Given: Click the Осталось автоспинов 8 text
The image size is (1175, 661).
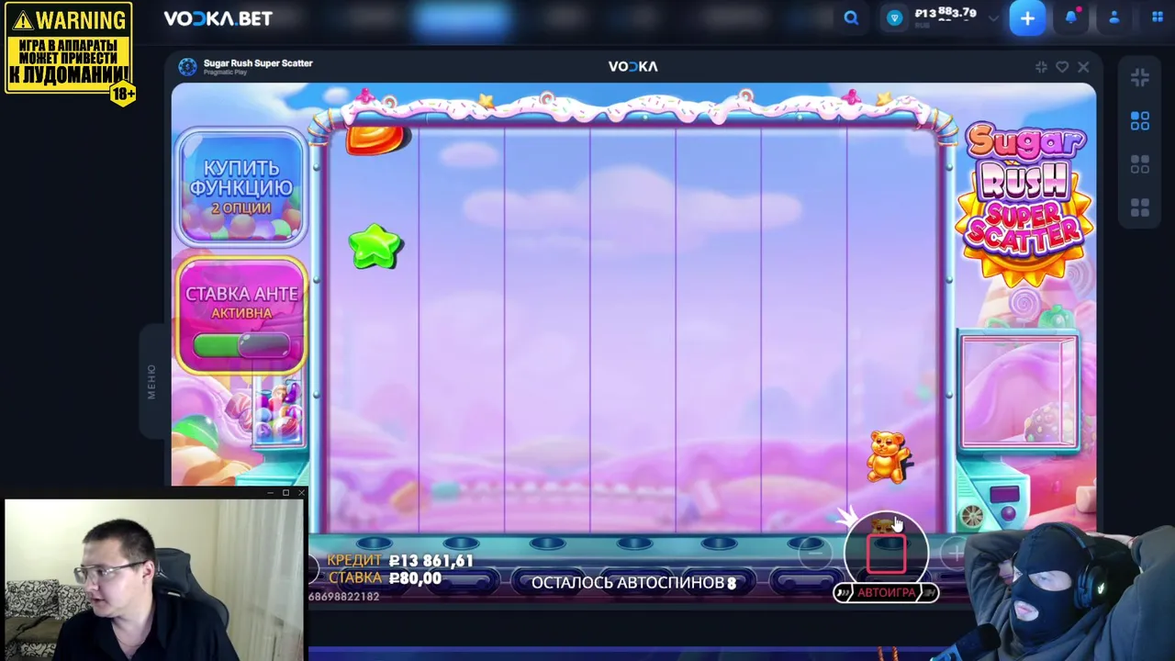Looking at the screenshot, I should (x=633, y=583).
